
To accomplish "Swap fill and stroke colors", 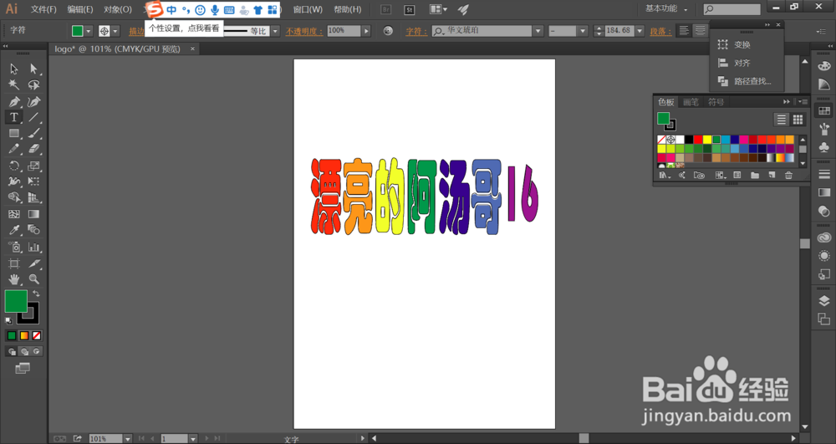I will point(36,293).
